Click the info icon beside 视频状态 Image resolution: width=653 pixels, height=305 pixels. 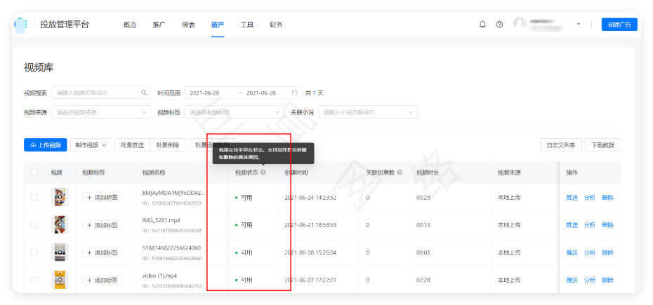(x=263, y=172)
